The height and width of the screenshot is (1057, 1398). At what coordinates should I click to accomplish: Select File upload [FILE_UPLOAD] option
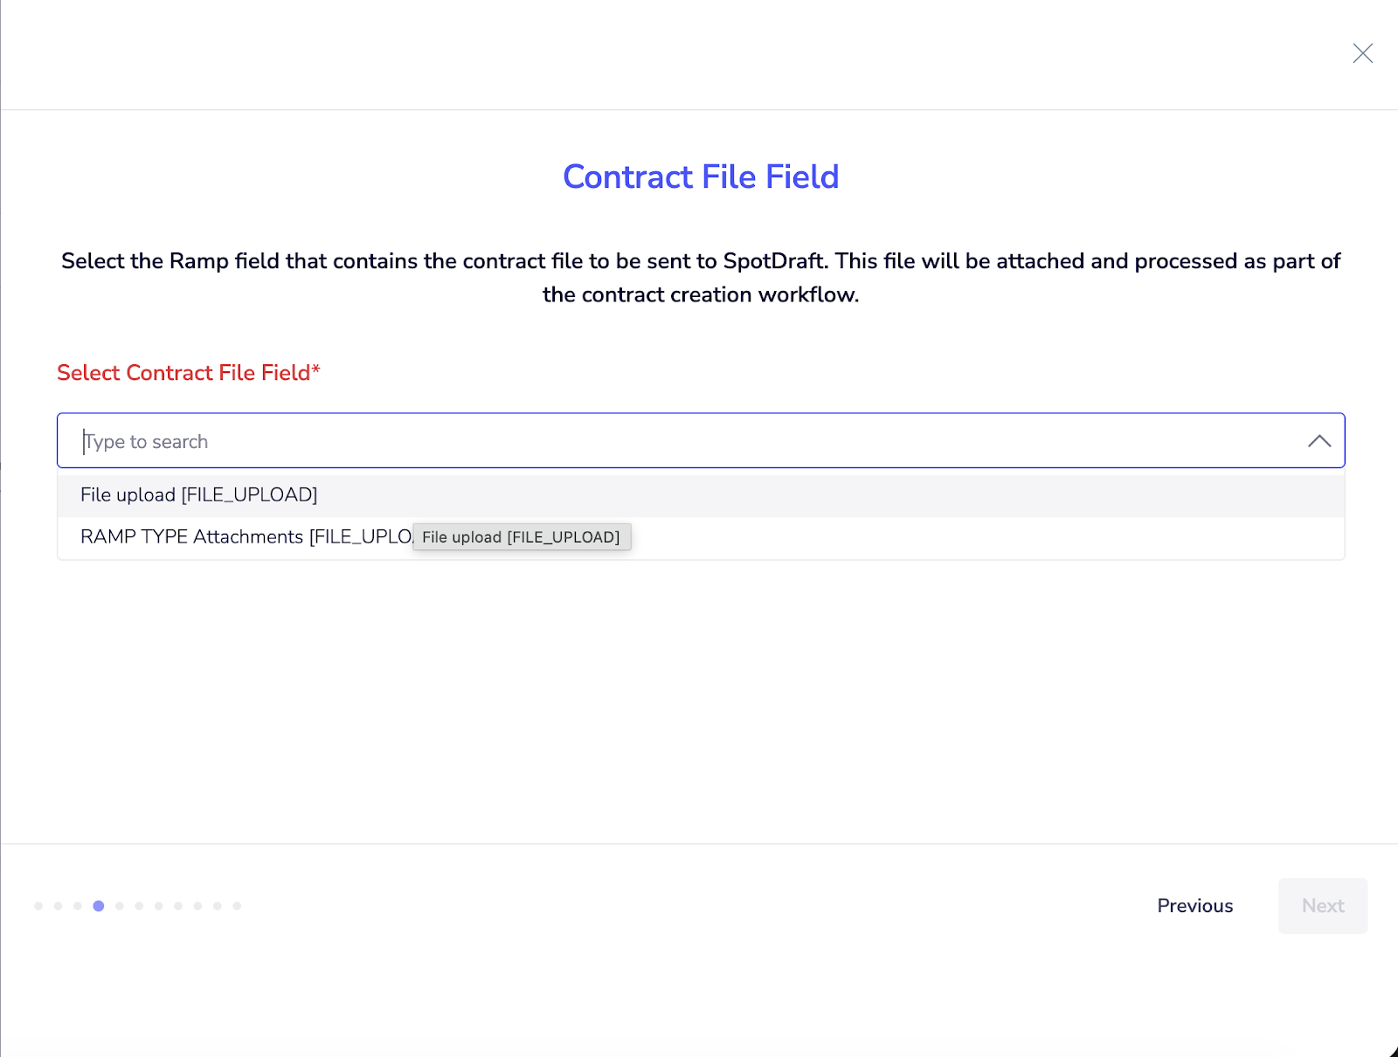tap(199, 495)
